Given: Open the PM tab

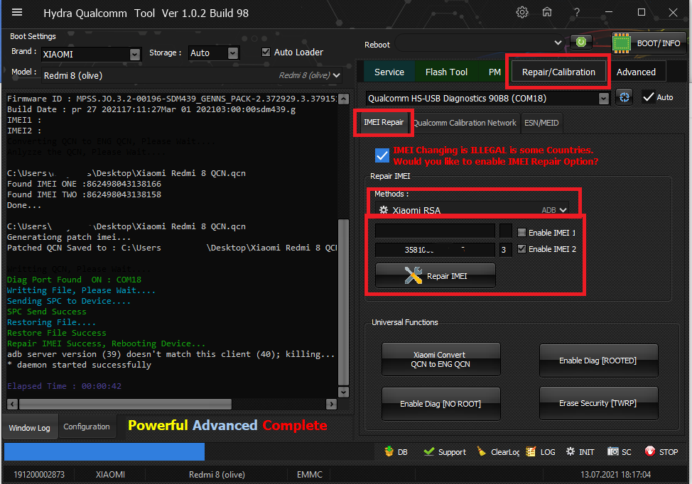Looking at the screenshot, I should (x=494, y=72).
